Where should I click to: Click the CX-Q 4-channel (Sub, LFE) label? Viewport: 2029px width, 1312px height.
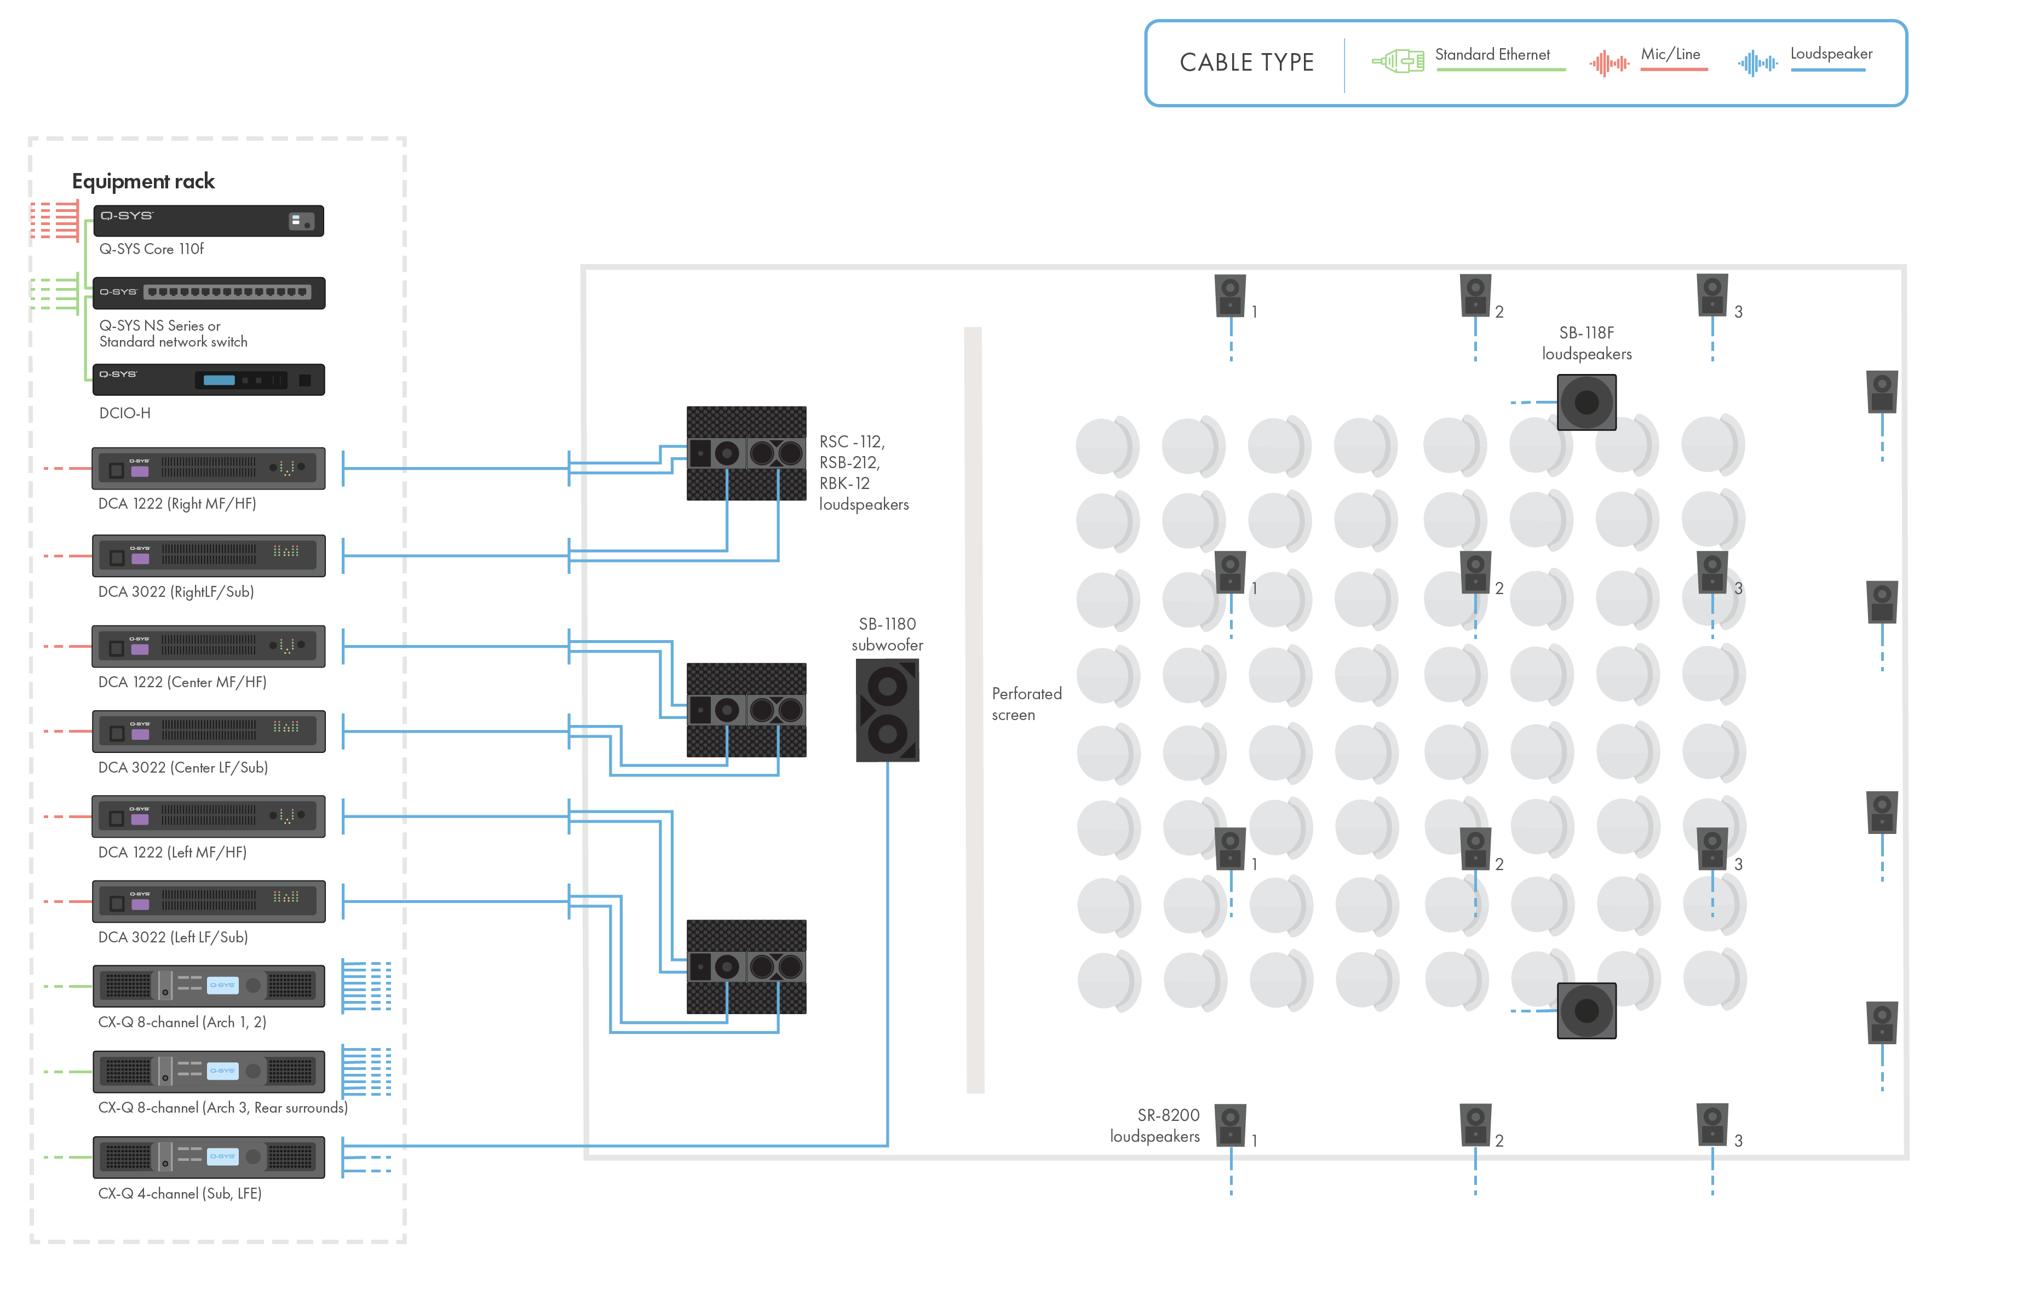click(180, 1194)
